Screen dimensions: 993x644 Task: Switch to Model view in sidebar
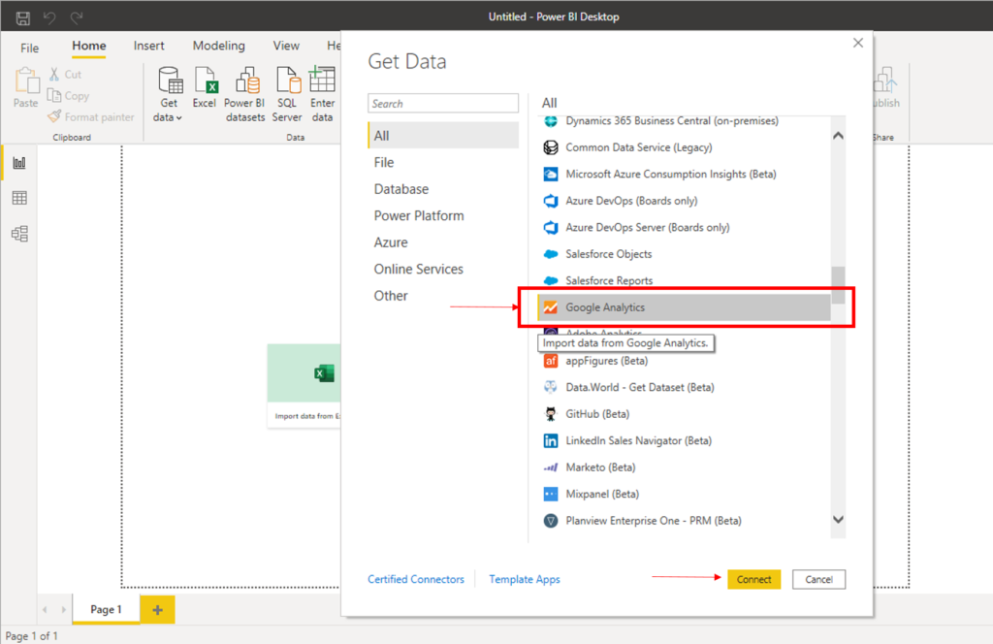19,234
